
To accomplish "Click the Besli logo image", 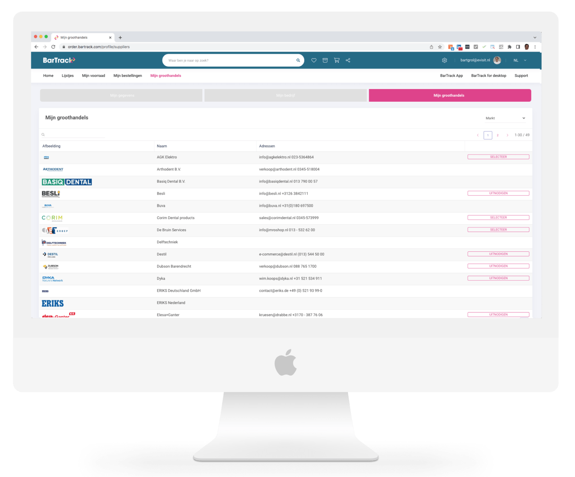I will click(51, 194).
